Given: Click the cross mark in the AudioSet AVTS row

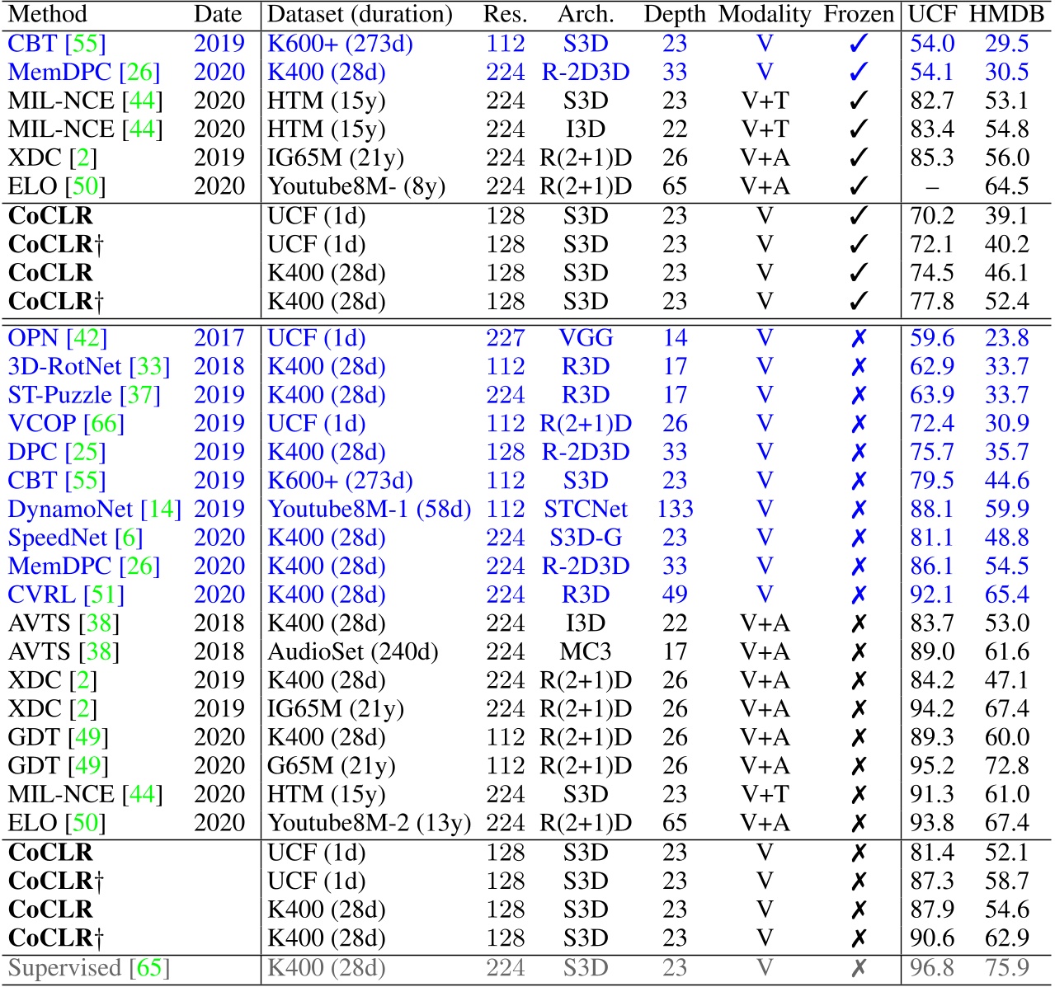Looking at the screenshot, I should 859,652.
